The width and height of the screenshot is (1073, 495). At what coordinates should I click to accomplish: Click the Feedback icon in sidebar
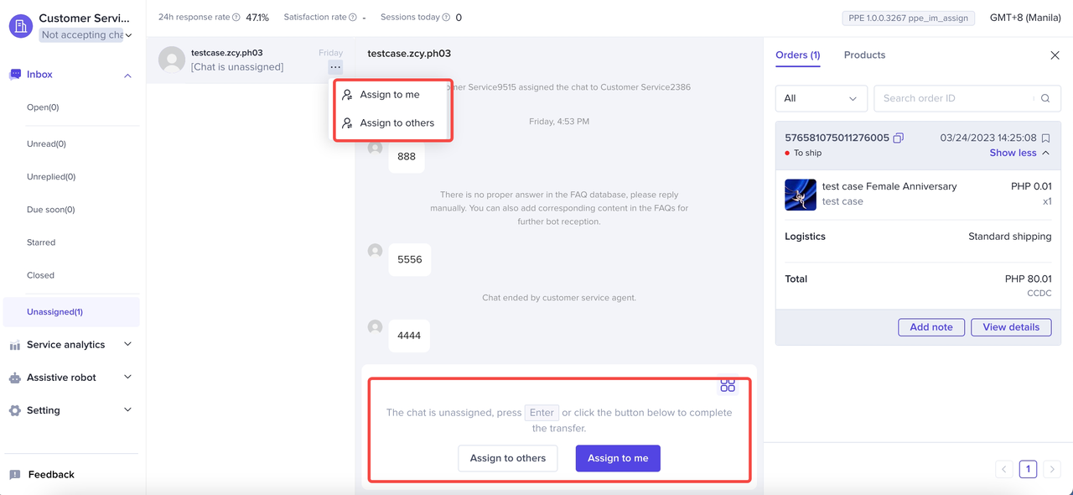click(x=15, y=475)
